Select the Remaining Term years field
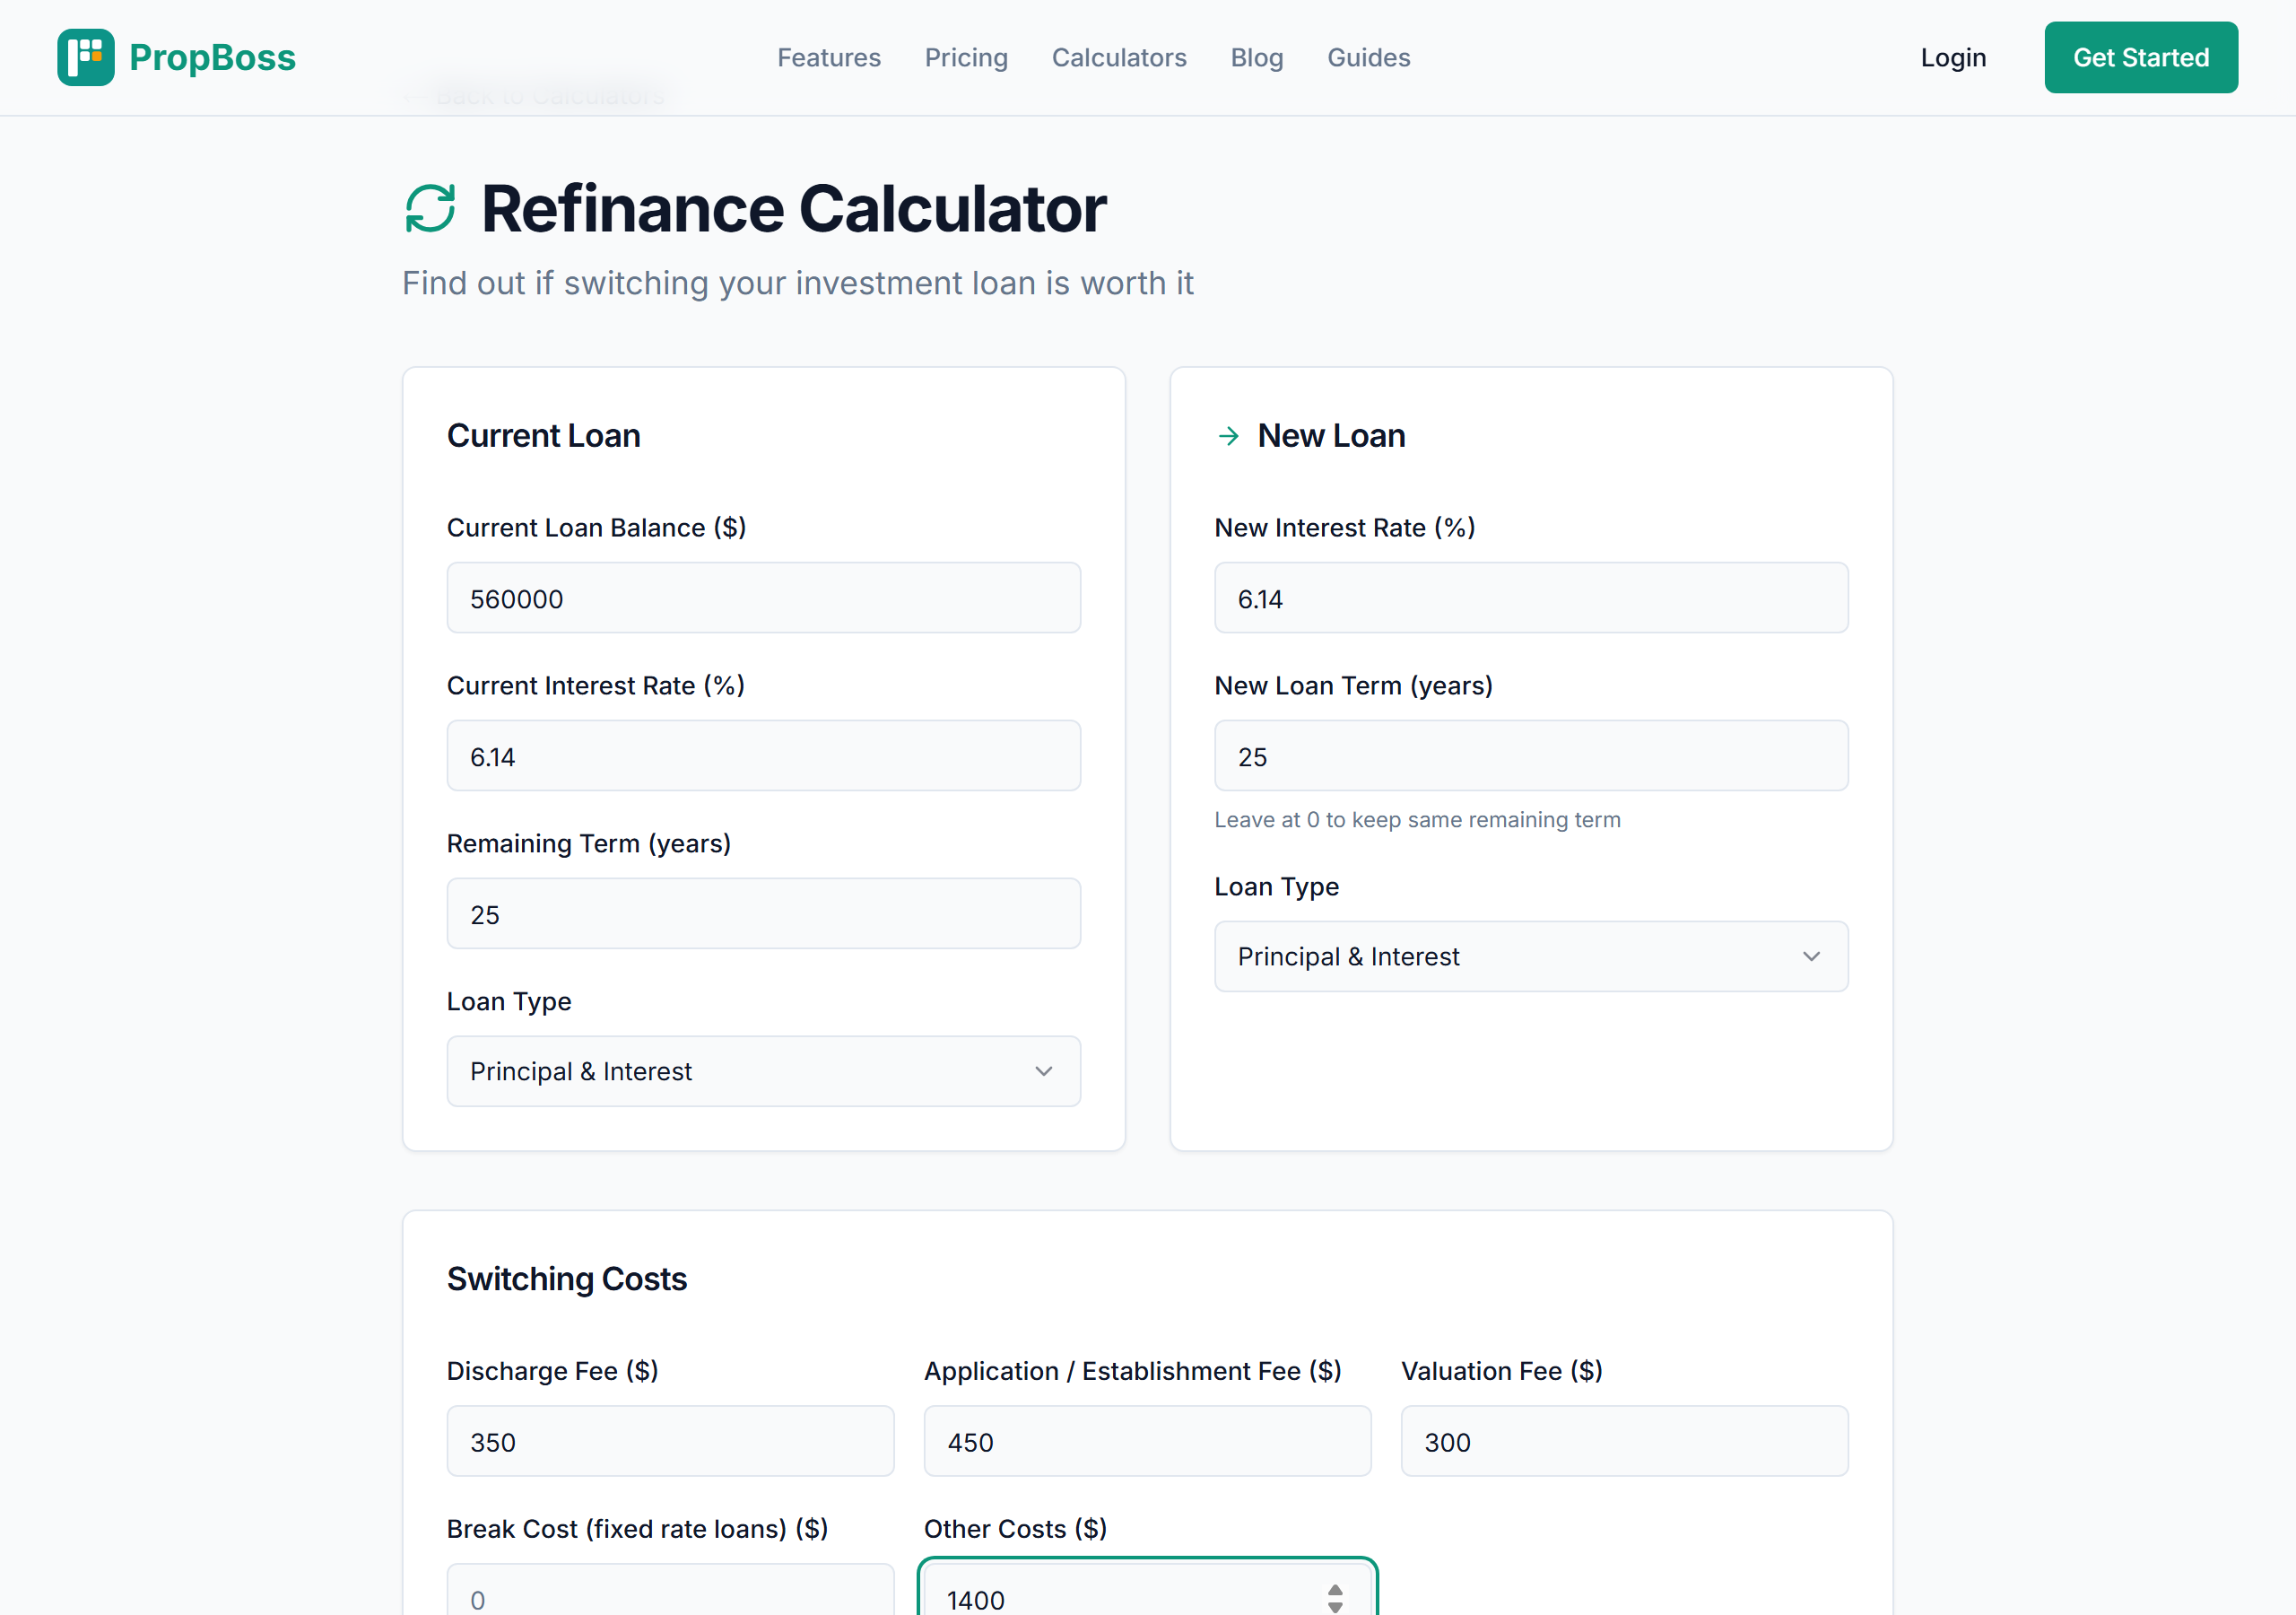Viewport: 2296px width, 1615px height. pos(763,914)
